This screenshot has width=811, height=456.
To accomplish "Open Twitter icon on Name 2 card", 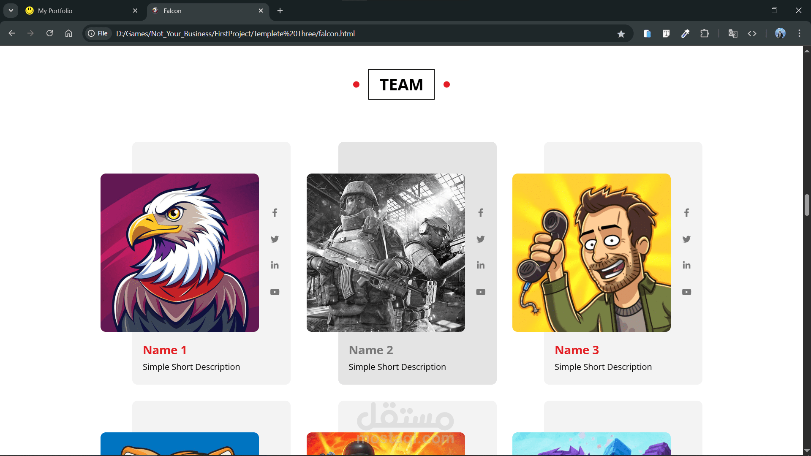I will pyautogui.click(x=481, y=239).
